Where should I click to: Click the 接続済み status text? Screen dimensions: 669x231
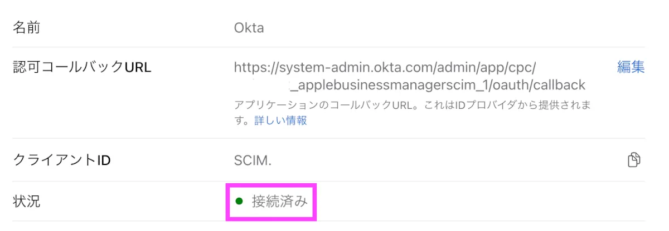[279, 201]
